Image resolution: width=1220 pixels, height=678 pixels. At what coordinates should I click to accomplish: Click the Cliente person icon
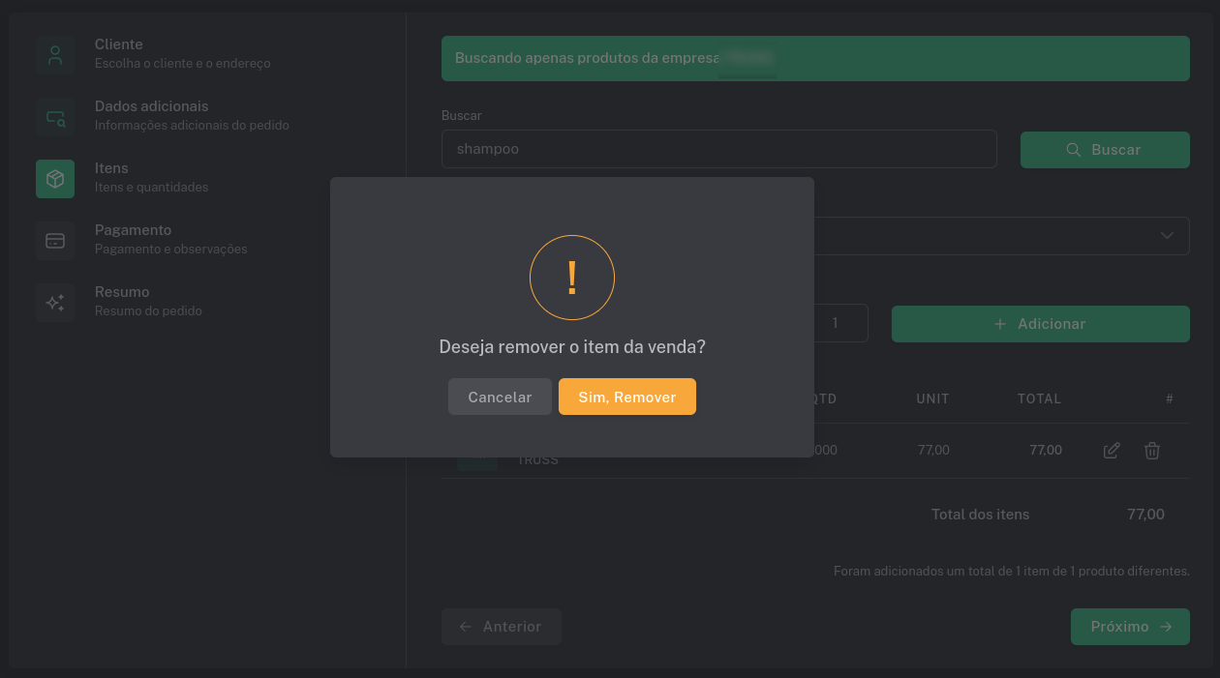55,55
